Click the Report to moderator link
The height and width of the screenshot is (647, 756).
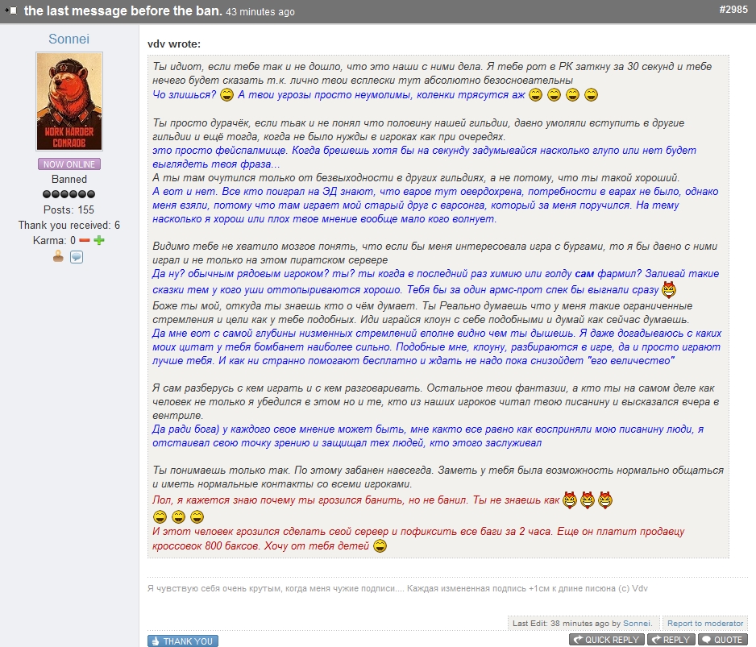(x=705, y=624)
